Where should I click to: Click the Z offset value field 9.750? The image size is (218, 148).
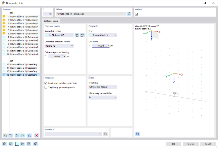(99, 46)
